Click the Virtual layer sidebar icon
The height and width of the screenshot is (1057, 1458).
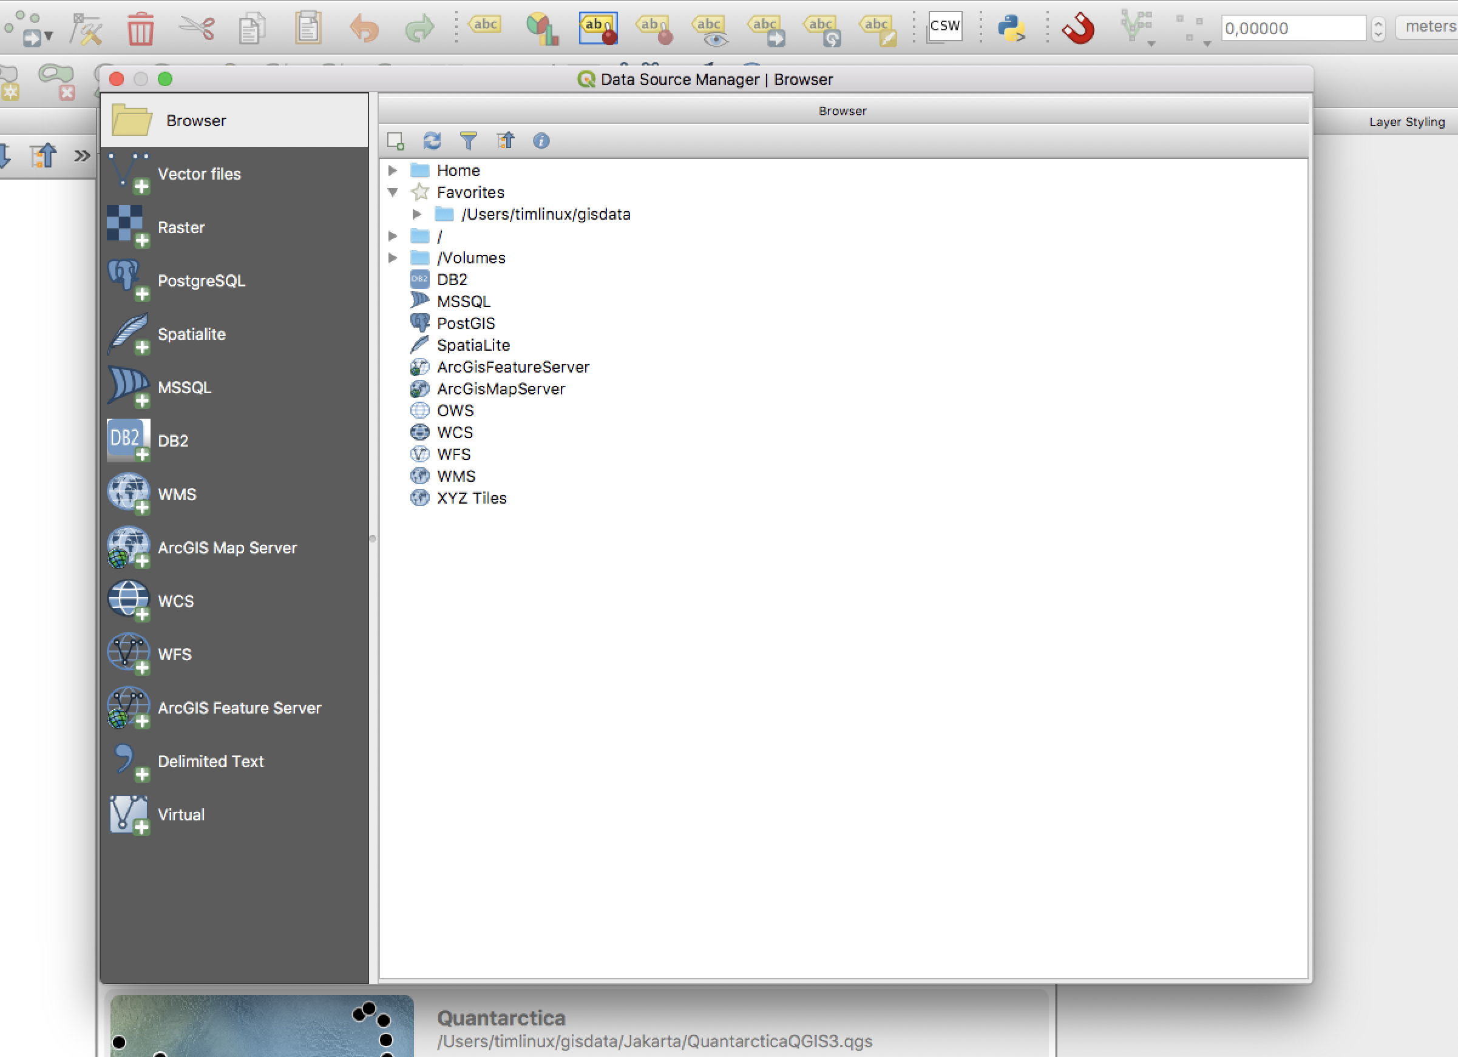(x=129, y=815)
